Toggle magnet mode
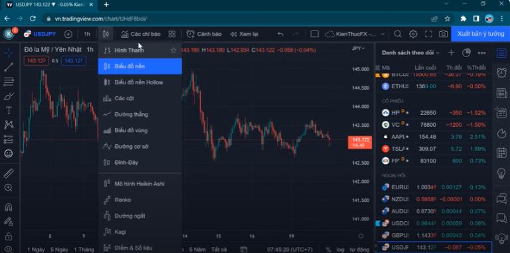The image size is (510, 253). (9, 207)
